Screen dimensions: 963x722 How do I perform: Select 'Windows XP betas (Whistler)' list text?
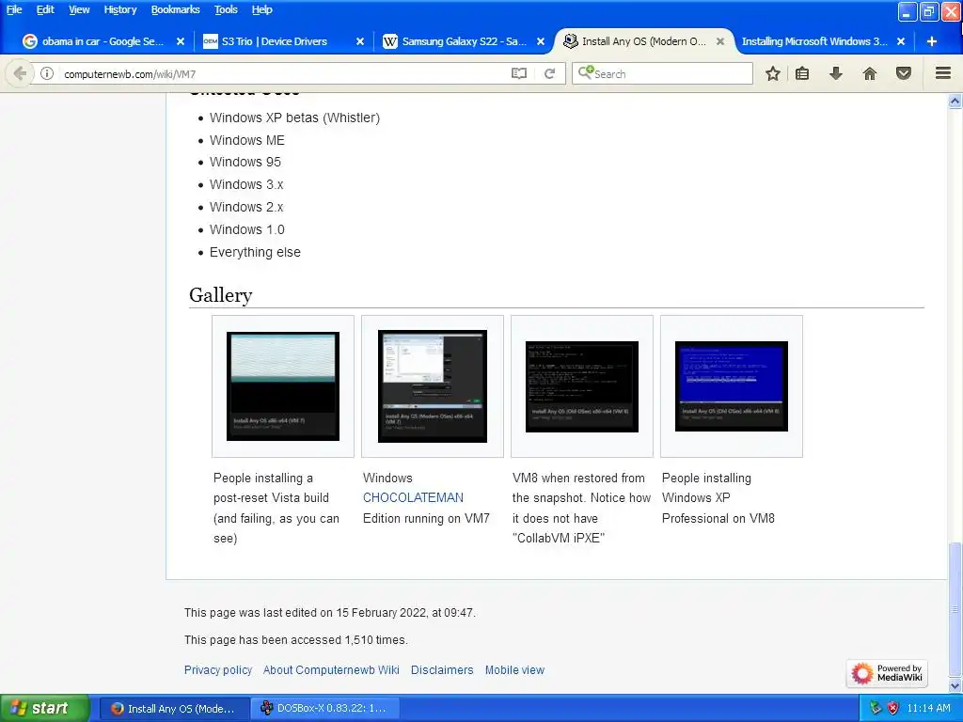(x=294, y=118)
